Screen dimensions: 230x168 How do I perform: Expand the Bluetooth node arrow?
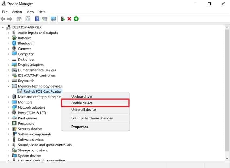[x=8, y=43]
